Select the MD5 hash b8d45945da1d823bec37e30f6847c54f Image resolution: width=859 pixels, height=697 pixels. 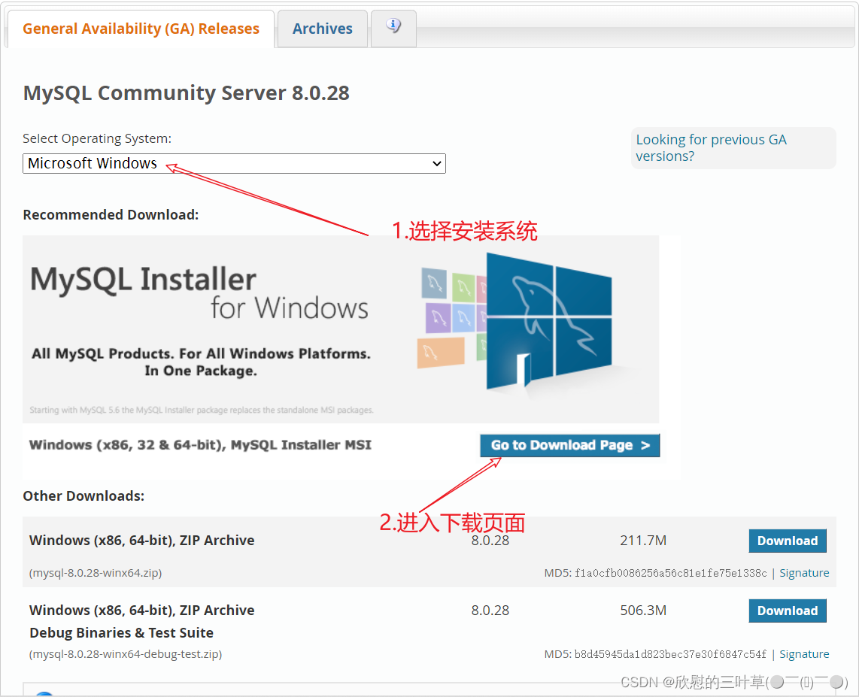(670, 653)
